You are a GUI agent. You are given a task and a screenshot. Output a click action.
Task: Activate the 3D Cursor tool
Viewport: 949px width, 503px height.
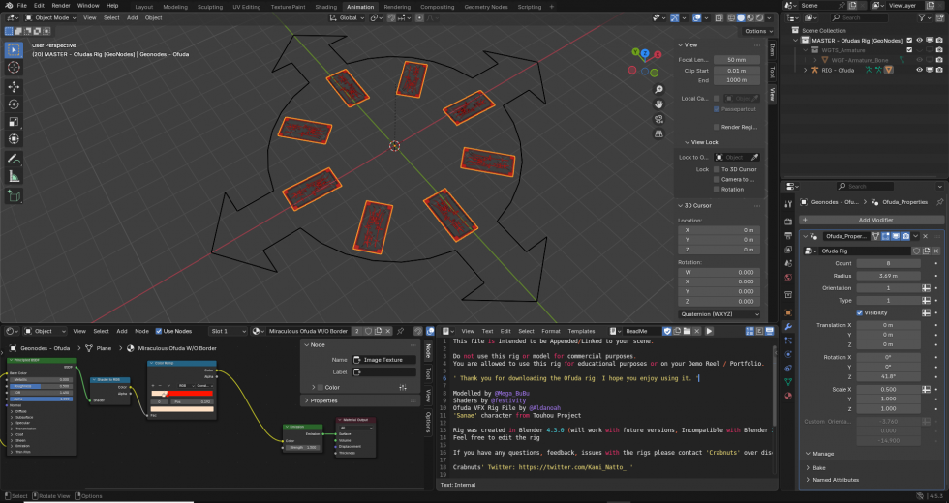(x=15, y=67)
